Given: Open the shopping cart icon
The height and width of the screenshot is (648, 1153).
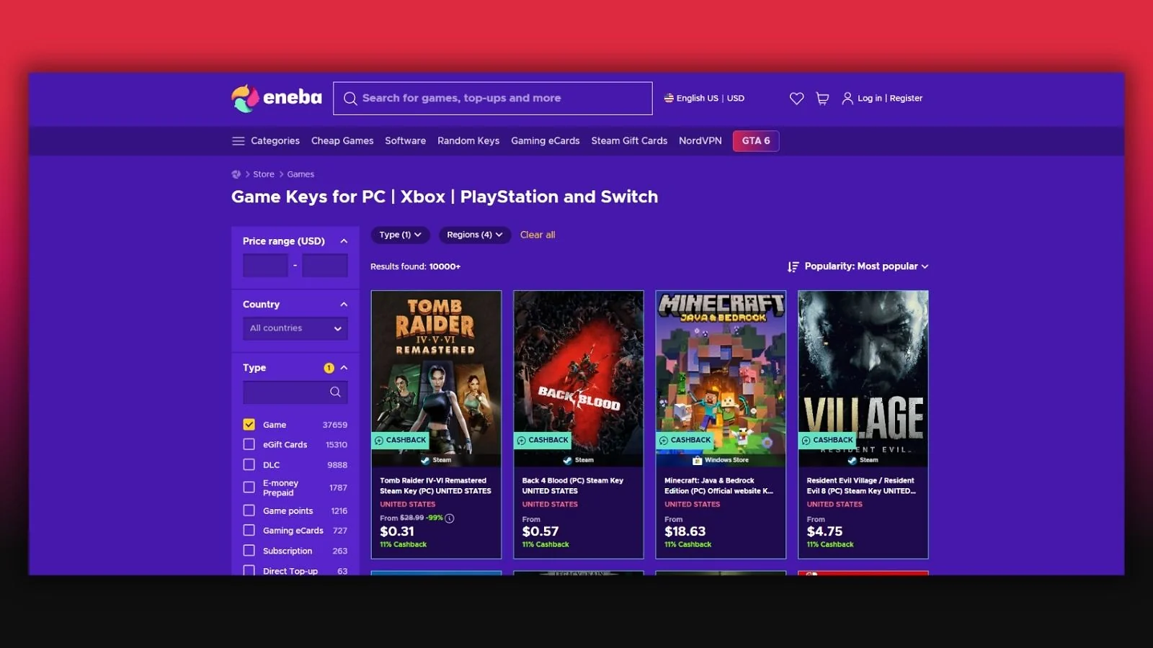Looking at the screenshot, I should tap(822, 99).
